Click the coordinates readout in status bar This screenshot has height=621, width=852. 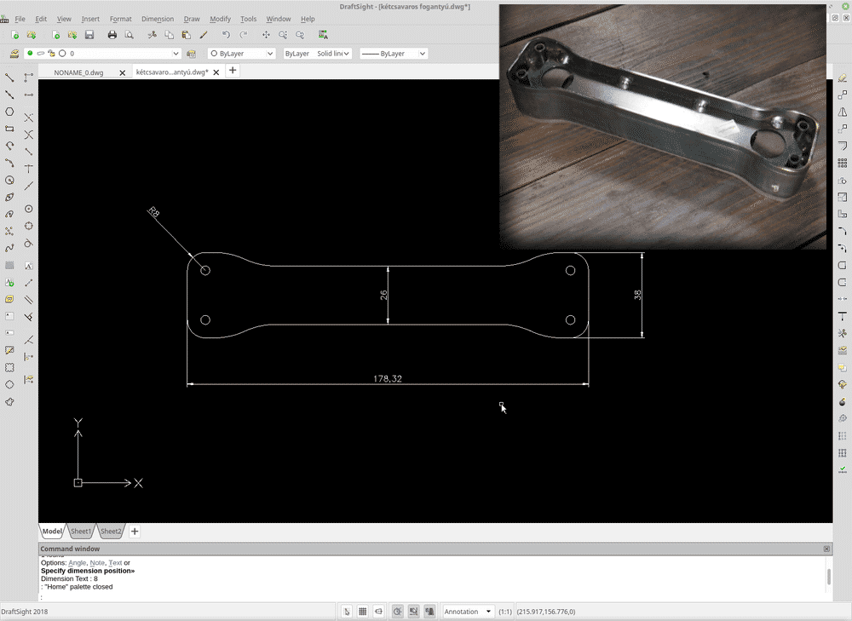click(545, 612)
